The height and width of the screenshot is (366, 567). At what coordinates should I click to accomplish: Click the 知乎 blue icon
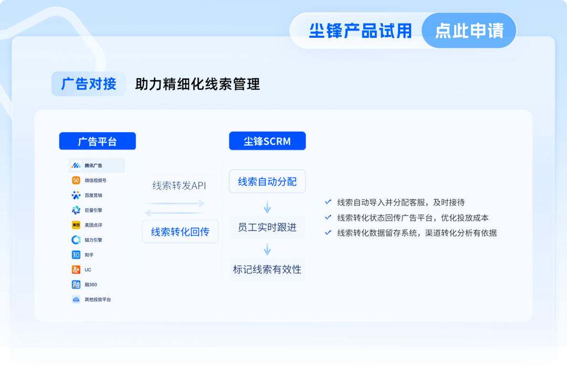pyautogui.click(x=76, y=255)
